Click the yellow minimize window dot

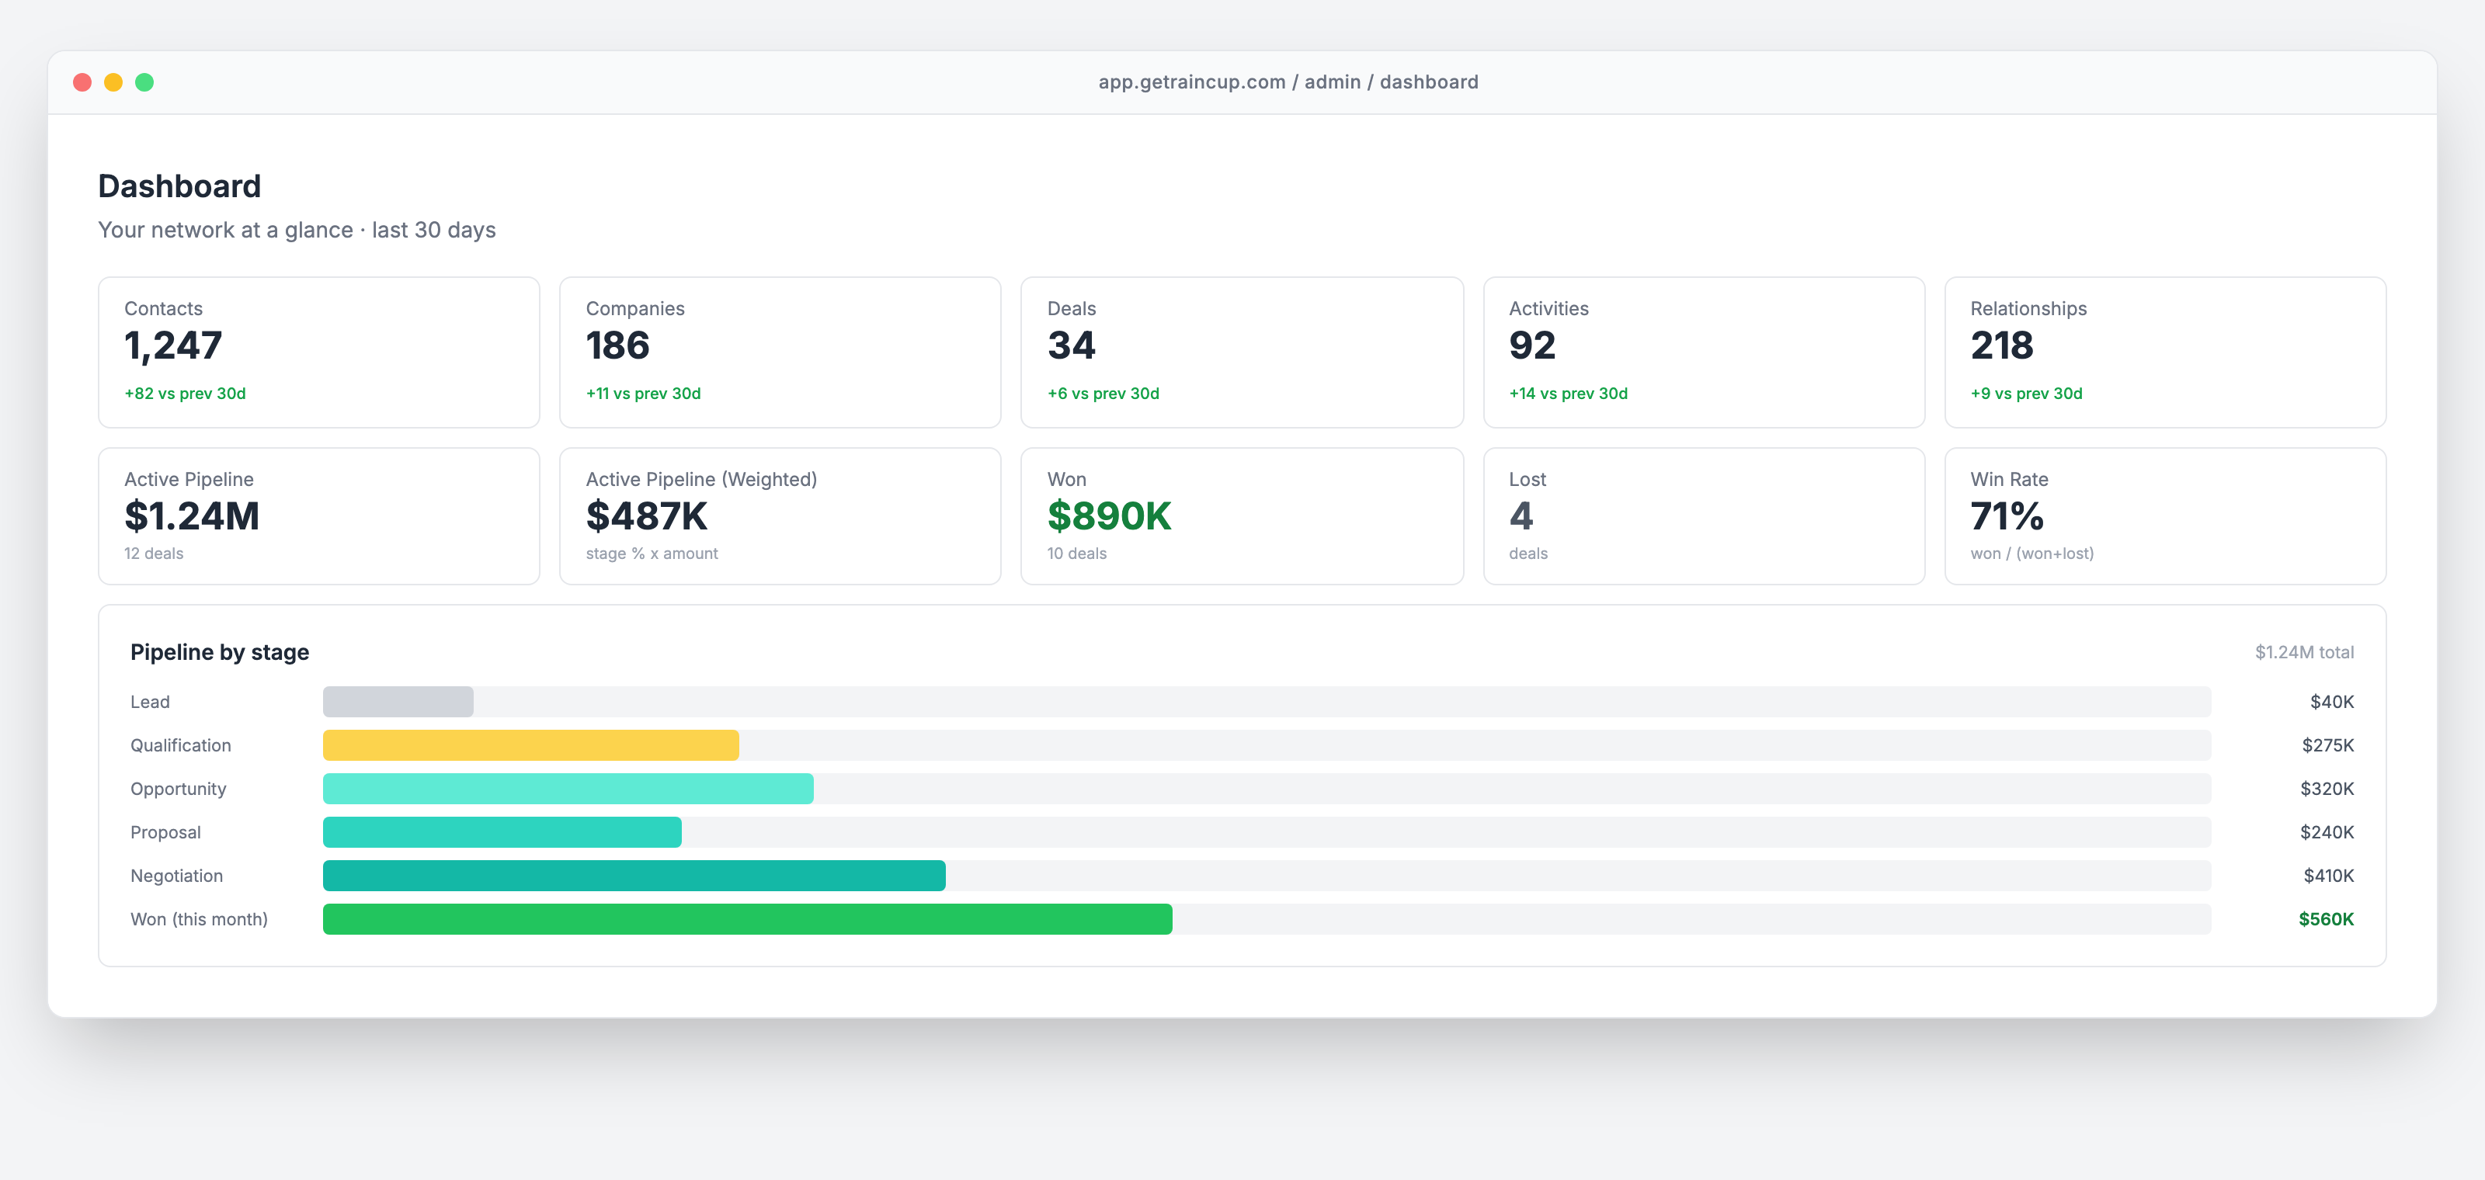tap(113, 82)
